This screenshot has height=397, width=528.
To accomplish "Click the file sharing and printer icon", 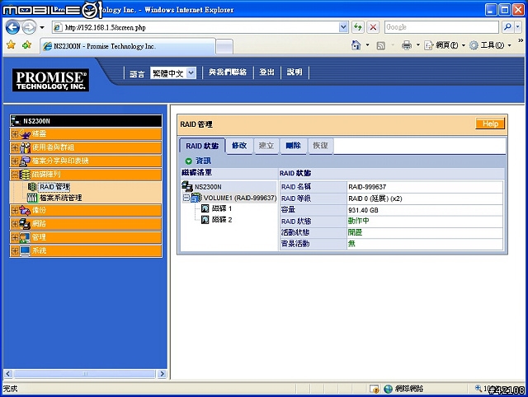I will pos(25,161).
